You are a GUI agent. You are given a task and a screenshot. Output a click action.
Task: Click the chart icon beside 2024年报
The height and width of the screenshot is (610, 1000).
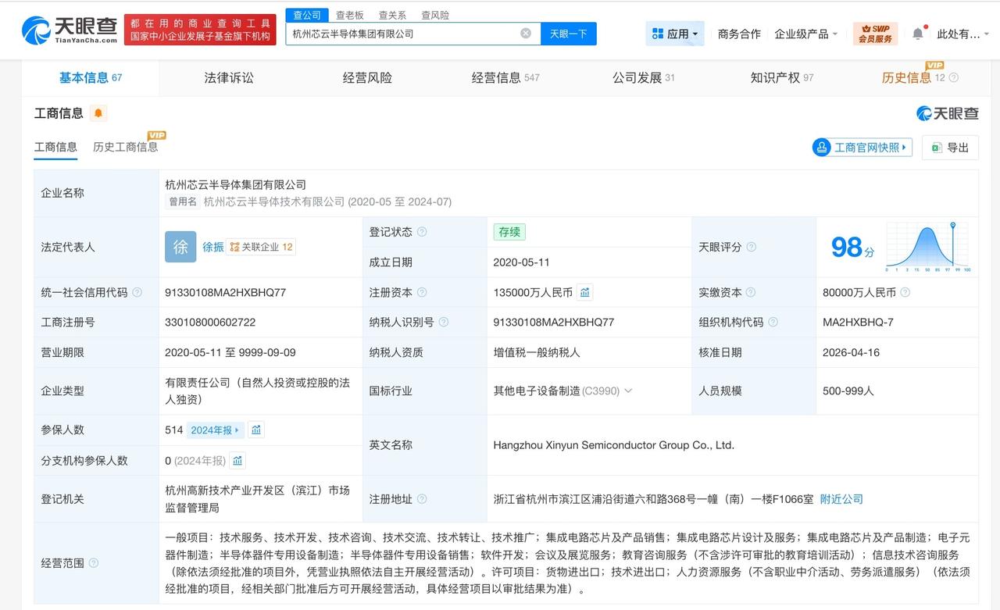pyautogui.click(x=255, y=430)
